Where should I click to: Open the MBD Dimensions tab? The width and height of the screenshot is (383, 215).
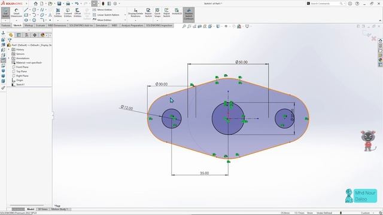(57, 25)
